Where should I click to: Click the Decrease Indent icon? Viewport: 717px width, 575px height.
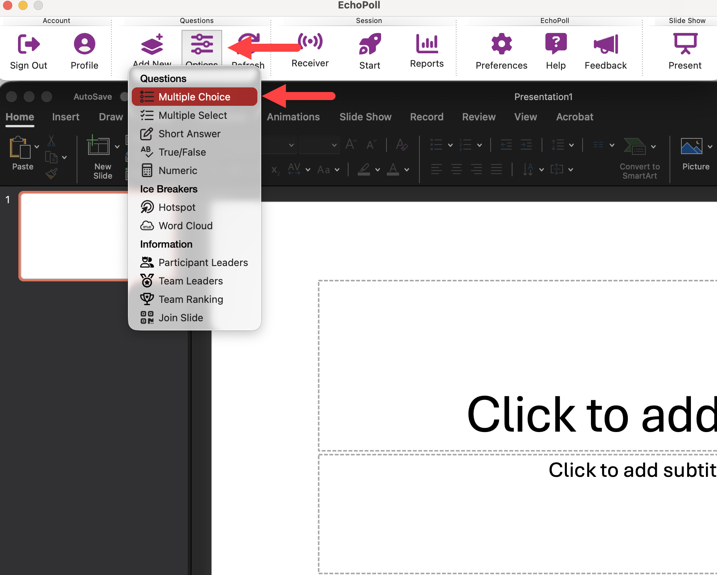pos(506,145)
